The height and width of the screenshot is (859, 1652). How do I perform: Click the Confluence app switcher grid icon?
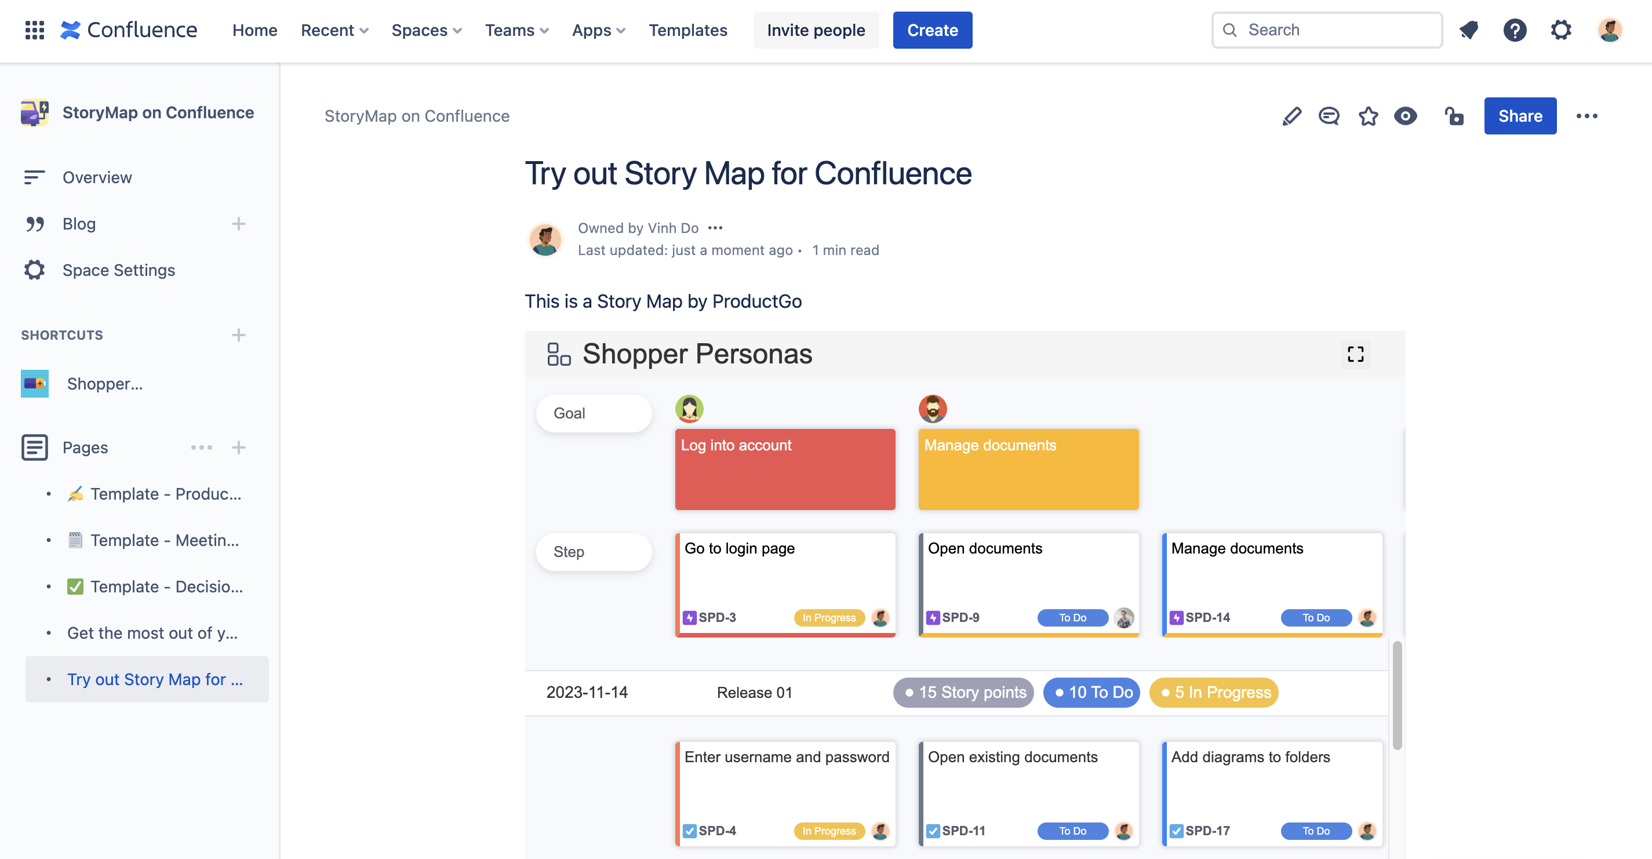[34, 30]
